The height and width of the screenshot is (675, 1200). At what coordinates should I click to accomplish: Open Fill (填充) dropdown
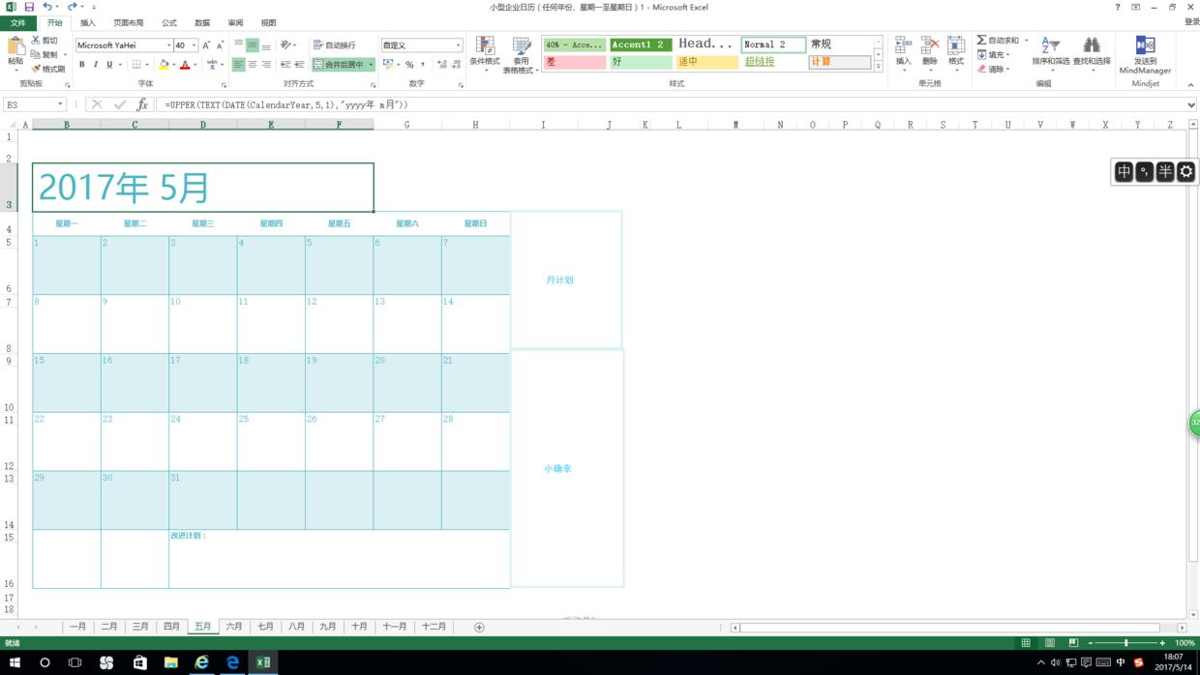pyautogui.click(x=995, y=55)
